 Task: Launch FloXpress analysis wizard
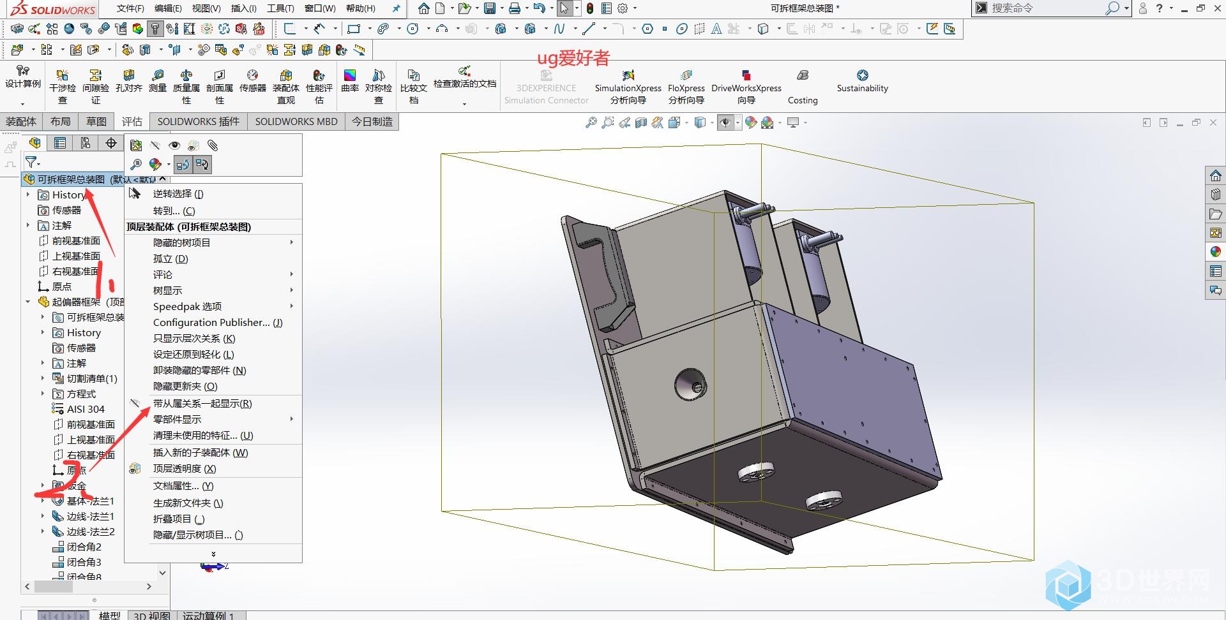pyautogui.click(x=686, y=87)
